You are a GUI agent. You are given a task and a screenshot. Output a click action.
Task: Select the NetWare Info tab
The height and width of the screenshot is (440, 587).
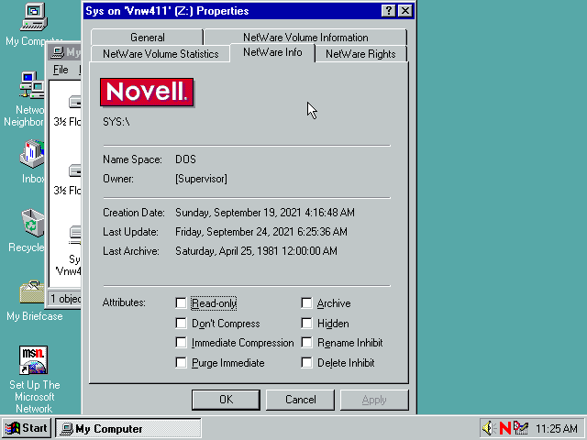(x=272, y=52)
